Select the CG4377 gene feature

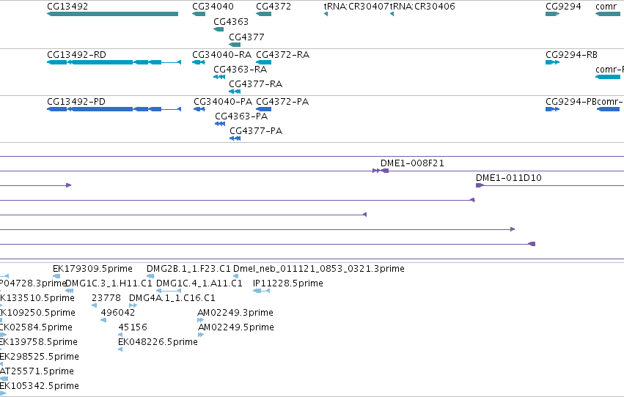pos(235,45)
